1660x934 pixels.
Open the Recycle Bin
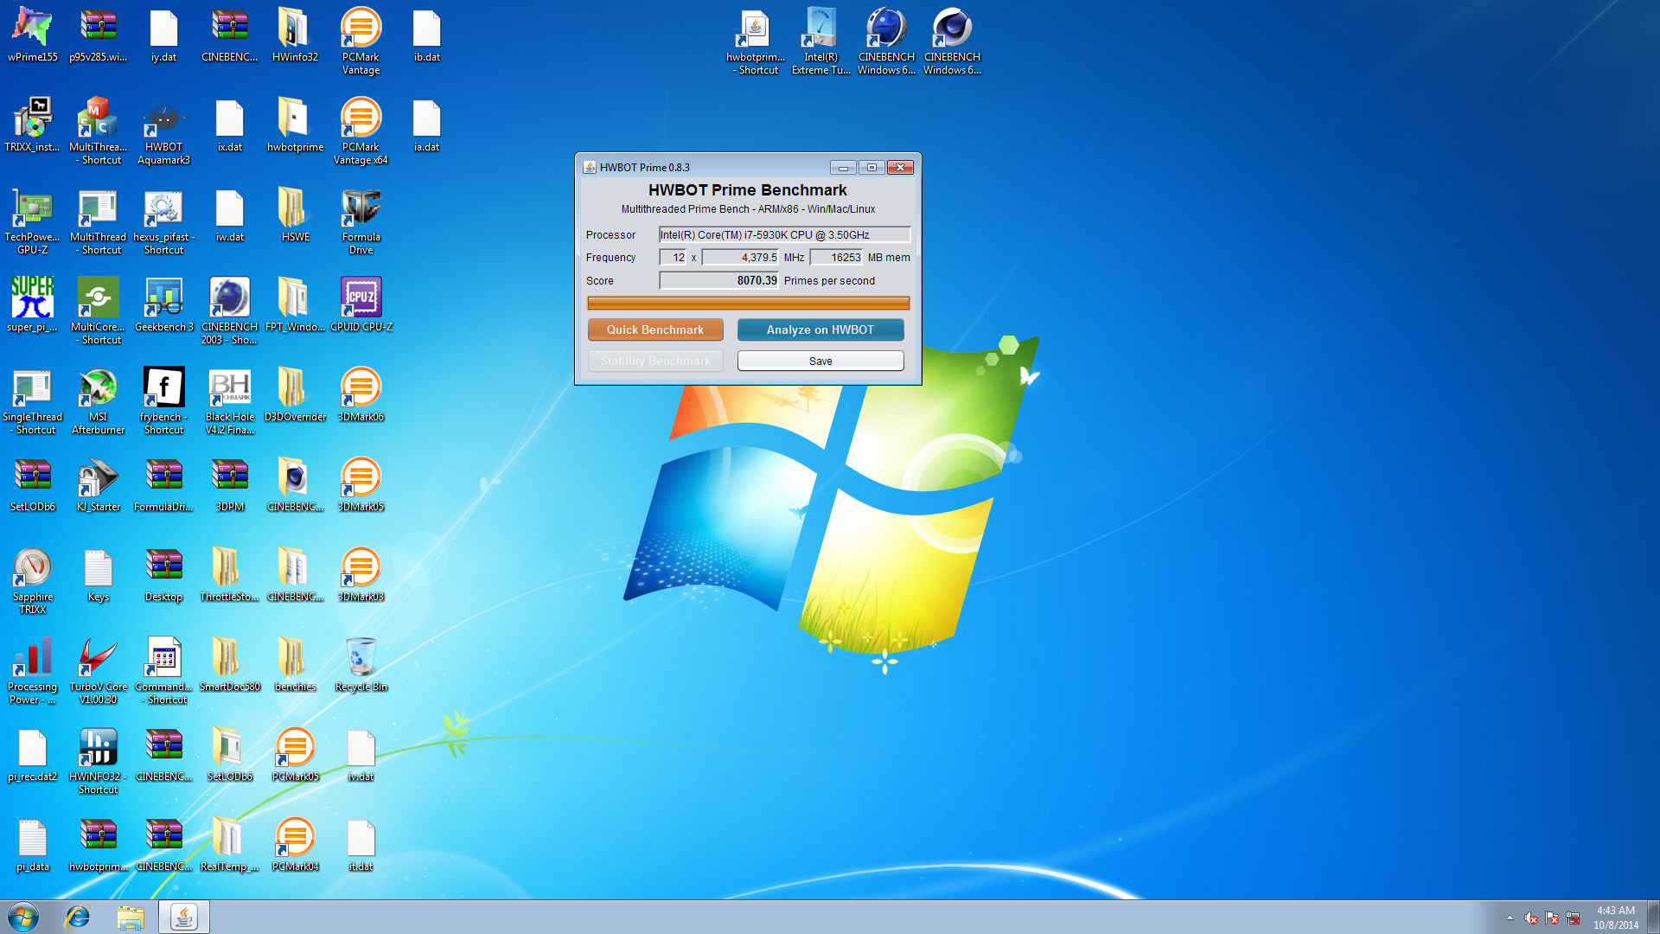[x=361, y=664]
